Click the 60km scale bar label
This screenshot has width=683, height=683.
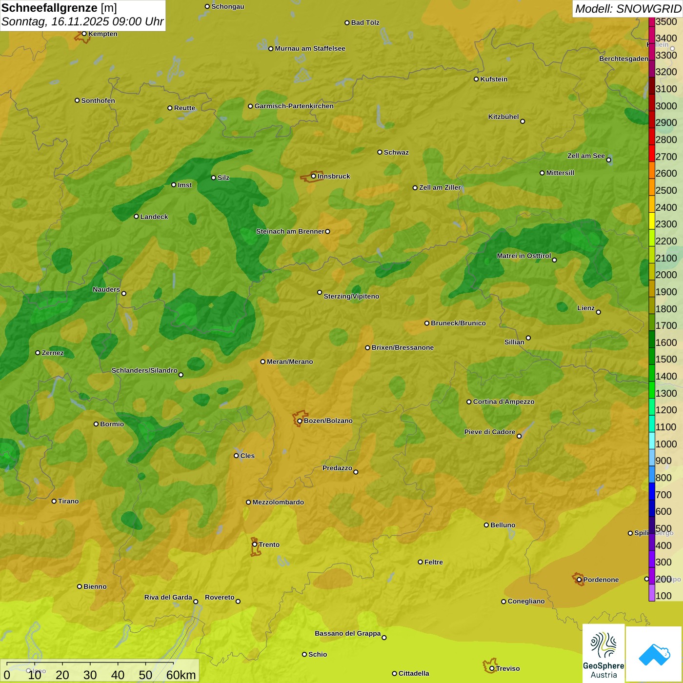coord(181,675)
